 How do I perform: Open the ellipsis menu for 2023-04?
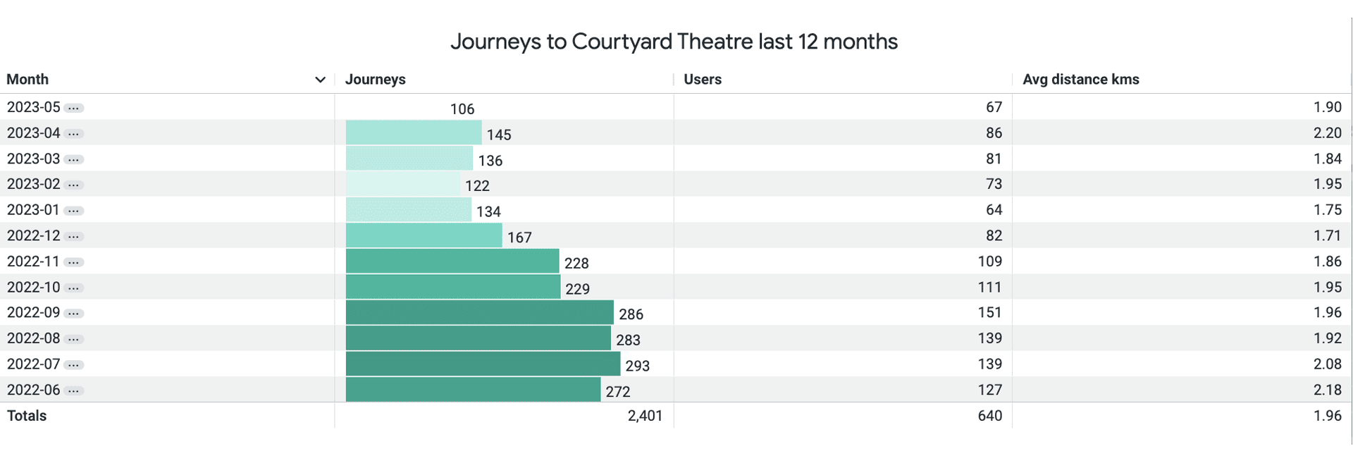73,133
